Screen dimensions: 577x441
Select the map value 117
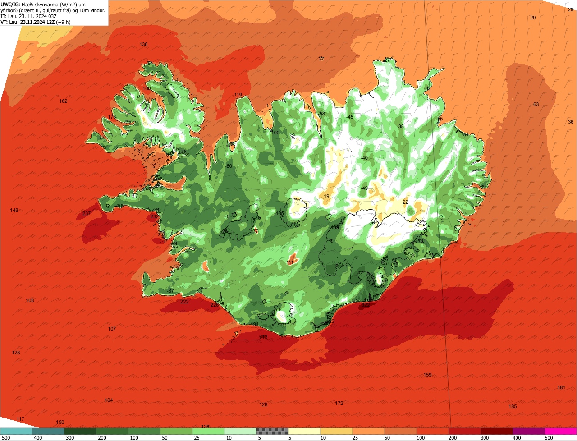pos(20,419)
